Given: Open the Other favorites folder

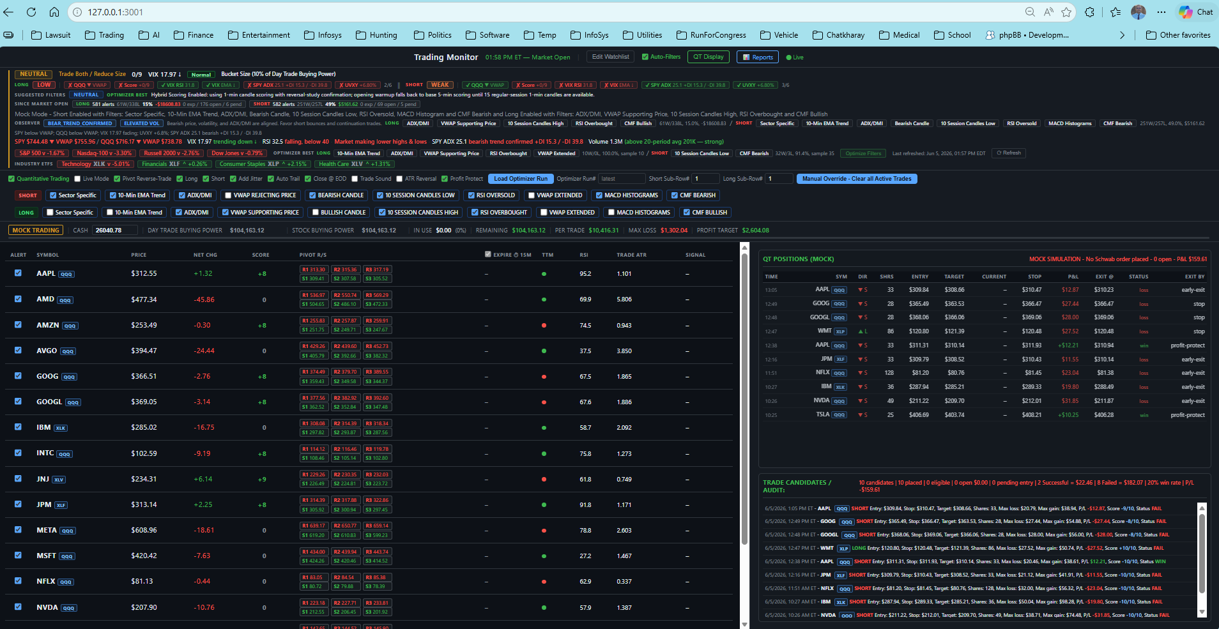Looking at the screenshot, I should (1178, 35).
